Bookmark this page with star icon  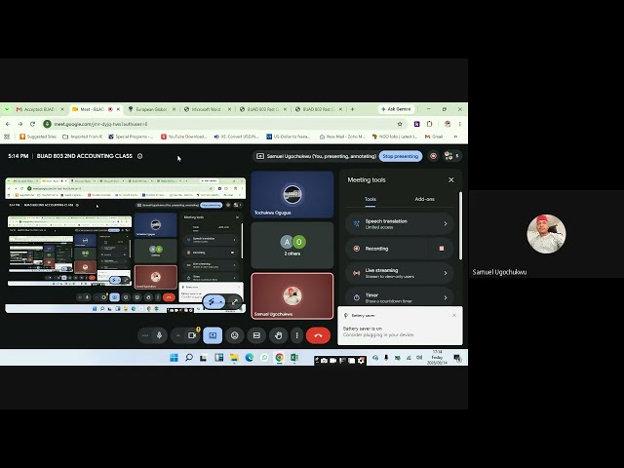coord(400,124)
